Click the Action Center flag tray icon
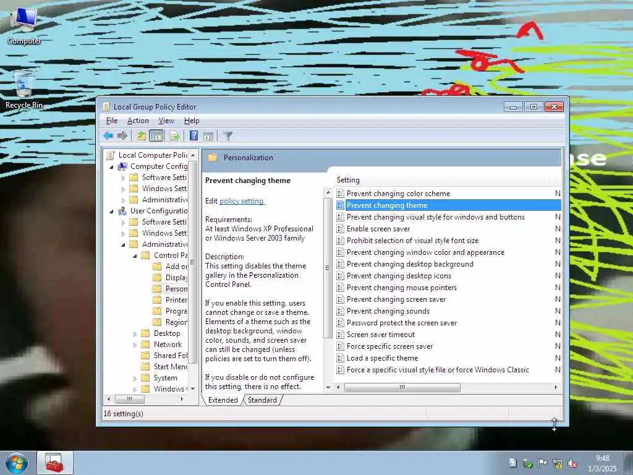Image resolution: width=633 pixels, height=475 pixels. [x=543, y=463]
